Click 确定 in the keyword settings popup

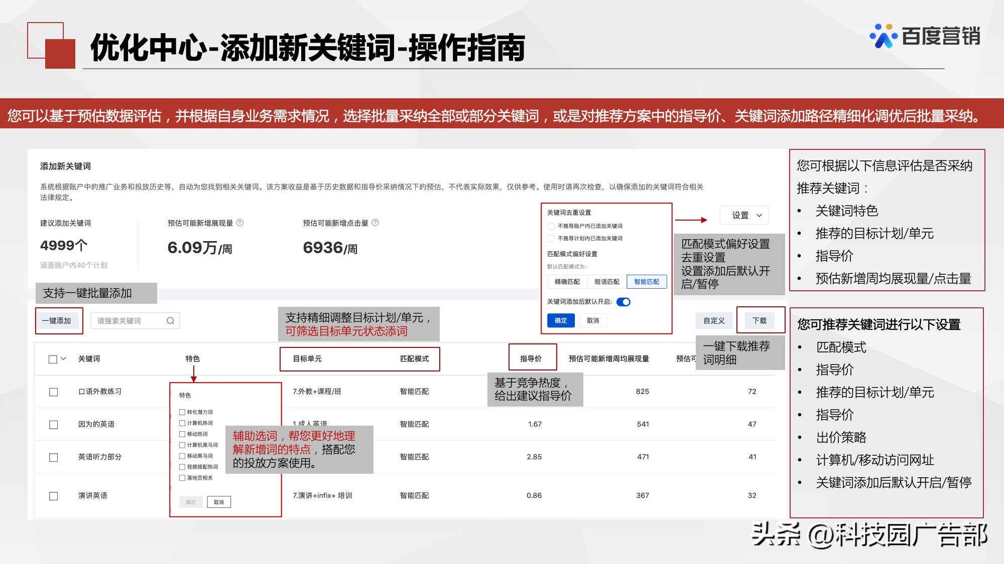[x=560, y=320]
